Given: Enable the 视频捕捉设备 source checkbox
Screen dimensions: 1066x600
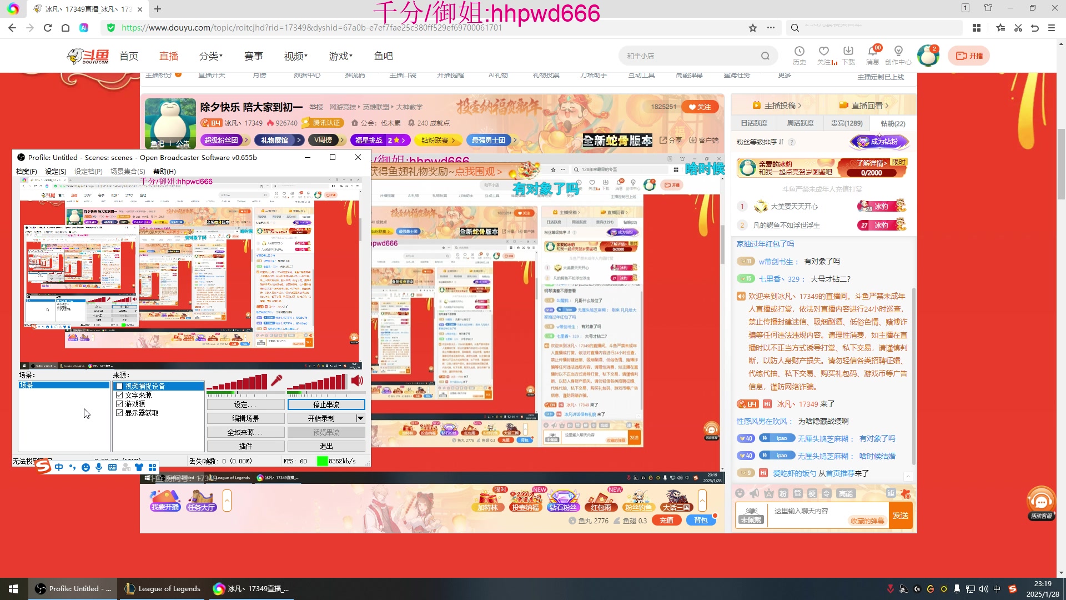Looking at the screenshot, I should [x=119, y=386].
